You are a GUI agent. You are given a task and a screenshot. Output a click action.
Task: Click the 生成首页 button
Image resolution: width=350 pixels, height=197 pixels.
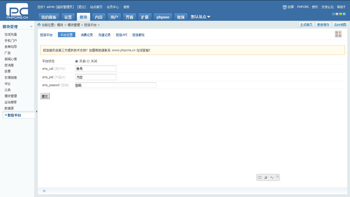tap(306, 25)
